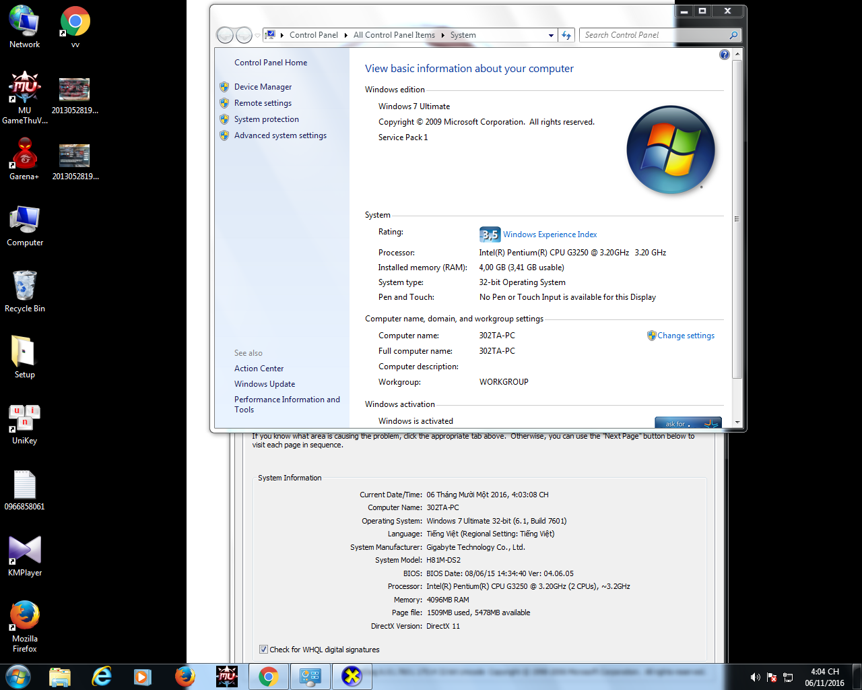Image resolution: width=862 pixels, height=690 pixels.
Task: Expand the Control Panel breadcrumb arrow
Action: click(x=346, y=35)
